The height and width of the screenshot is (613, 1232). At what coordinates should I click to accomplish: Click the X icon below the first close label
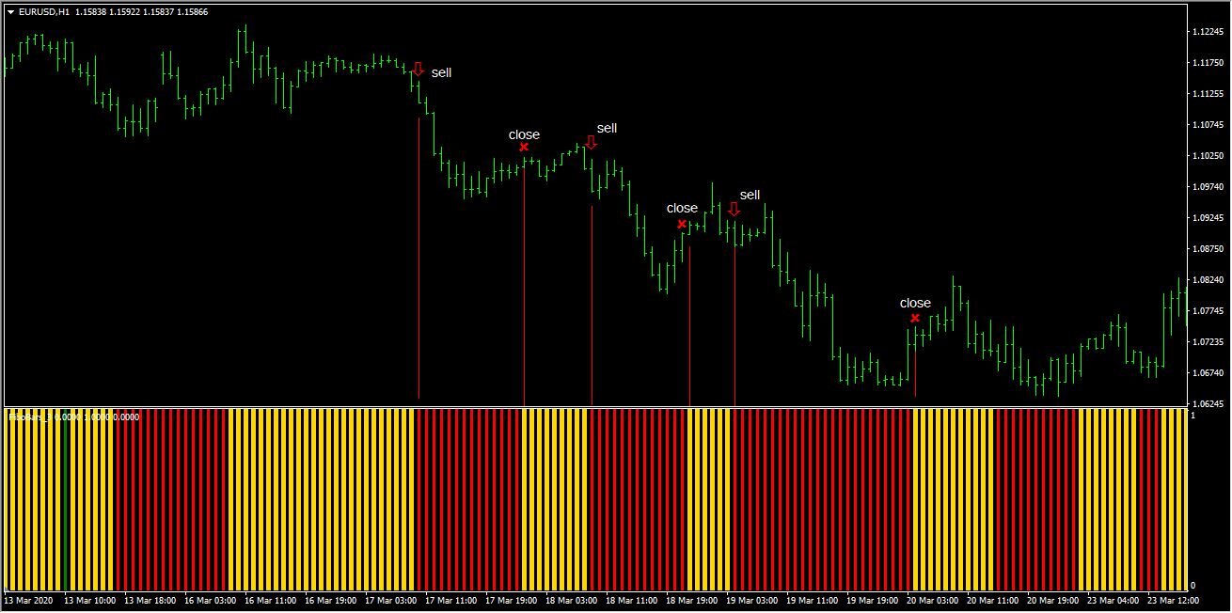point(524,147)
